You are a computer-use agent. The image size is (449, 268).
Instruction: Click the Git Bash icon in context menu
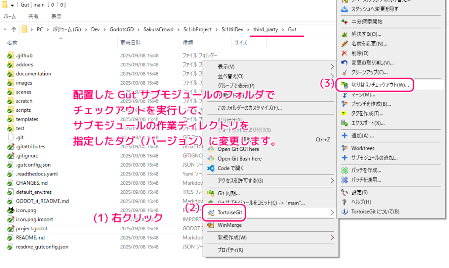211,159
